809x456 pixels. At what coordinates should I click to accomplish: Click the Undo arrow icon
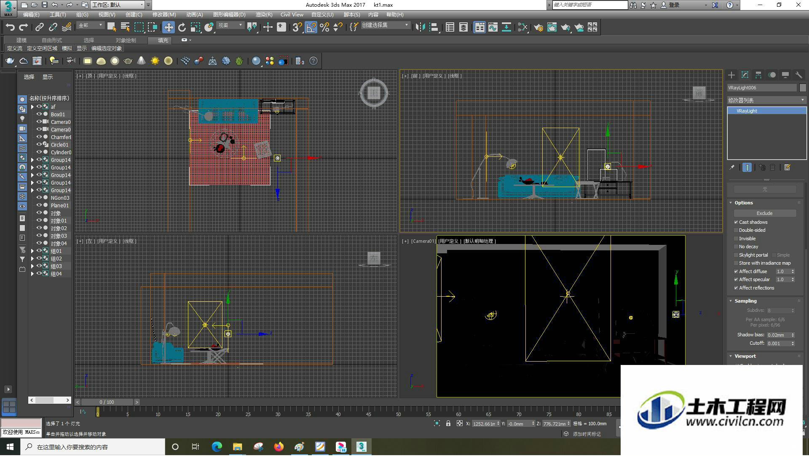[x=10, y=27]
